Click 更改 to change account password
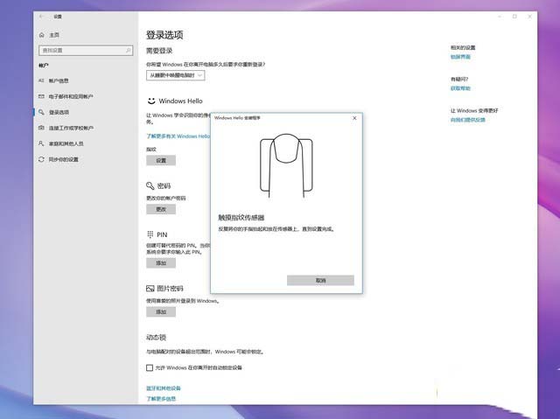This screenshot has width=560, height=419. point(161,209)
